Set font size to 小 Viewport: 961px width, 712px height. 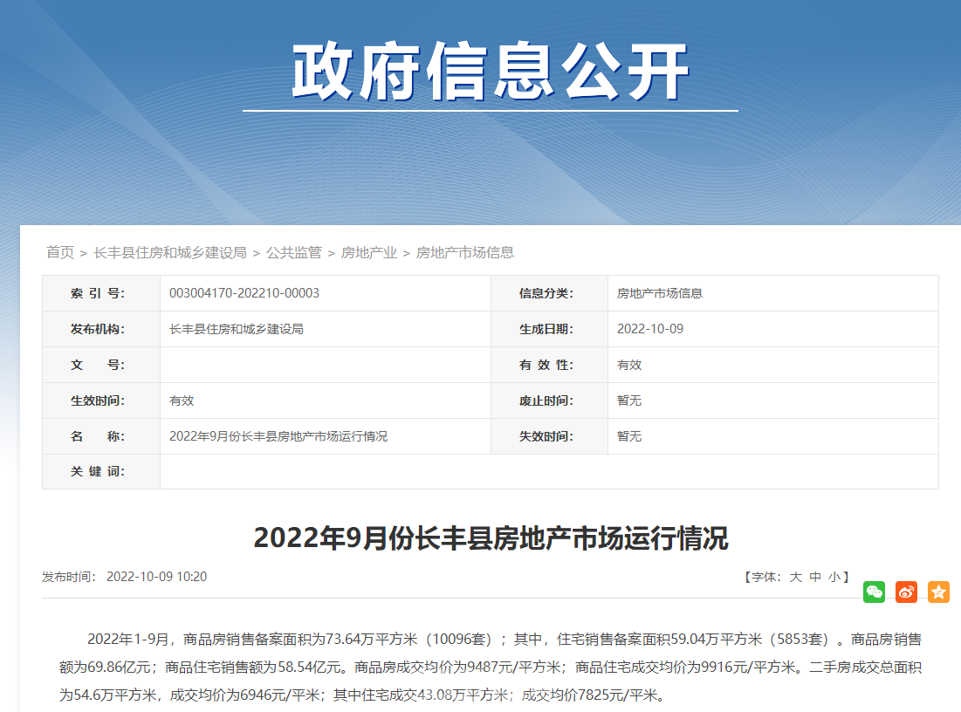click(834, 577)
